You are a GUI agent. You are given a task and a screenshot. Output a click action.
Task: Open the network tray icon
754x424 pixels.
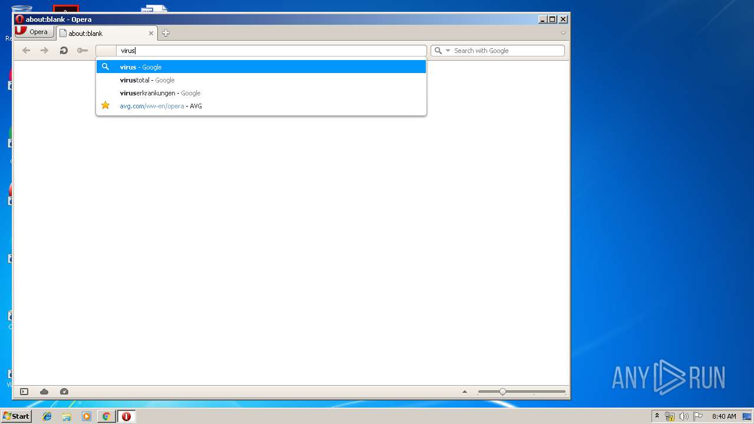click(670, 416)
